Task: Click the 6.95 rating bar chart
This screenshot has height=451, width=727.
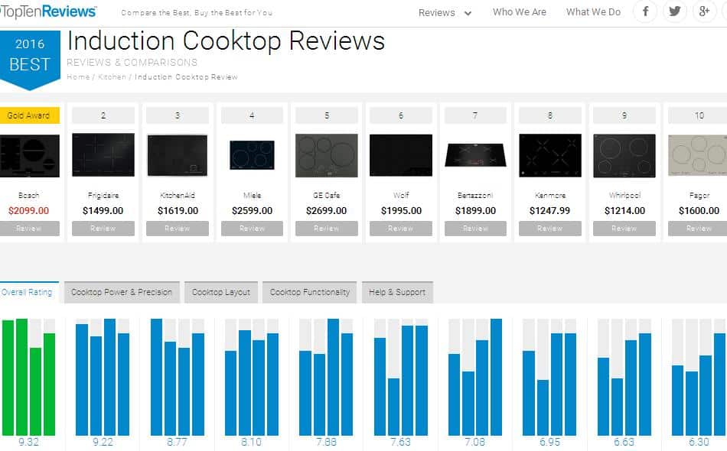Action: [549, 377]
